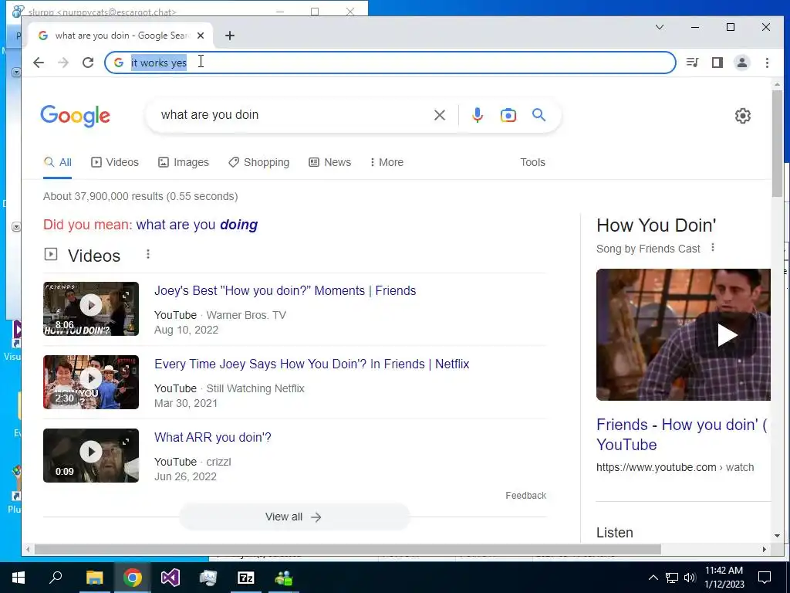
Task: Click page scroll down arrow
Action: point(777,536)
